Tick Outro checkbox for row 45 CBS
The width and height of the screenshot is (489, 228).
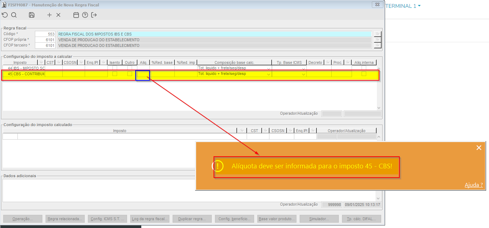[x=130, y=74]
